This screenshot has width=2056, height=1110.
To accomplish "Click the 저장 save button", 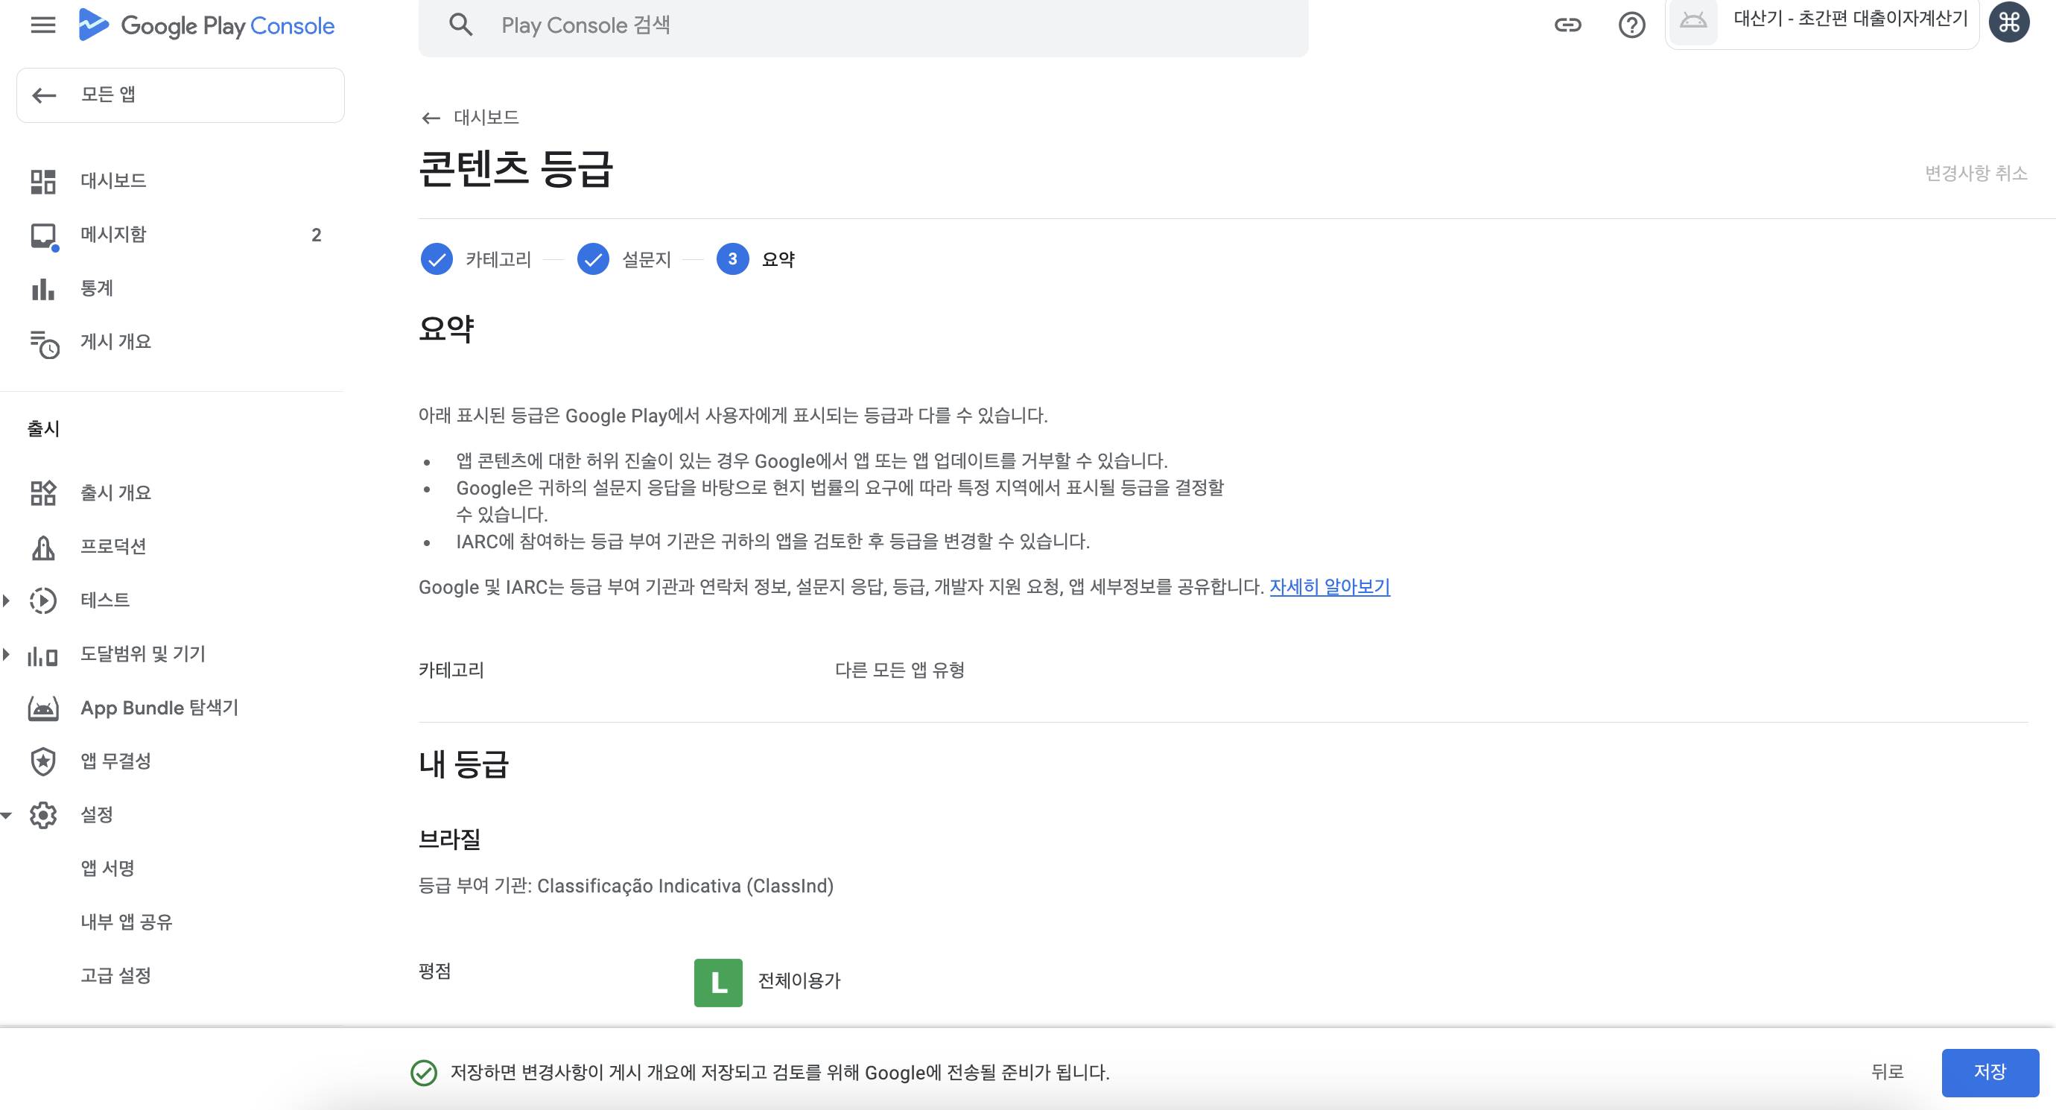I will coord(1989,1072).
